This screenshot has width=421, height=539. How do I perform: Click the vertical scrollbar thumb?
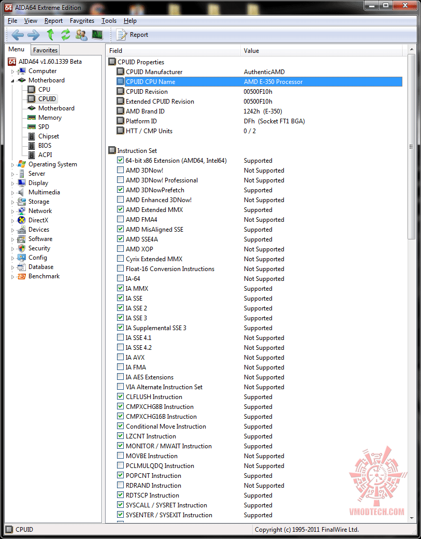click(411, 147)
